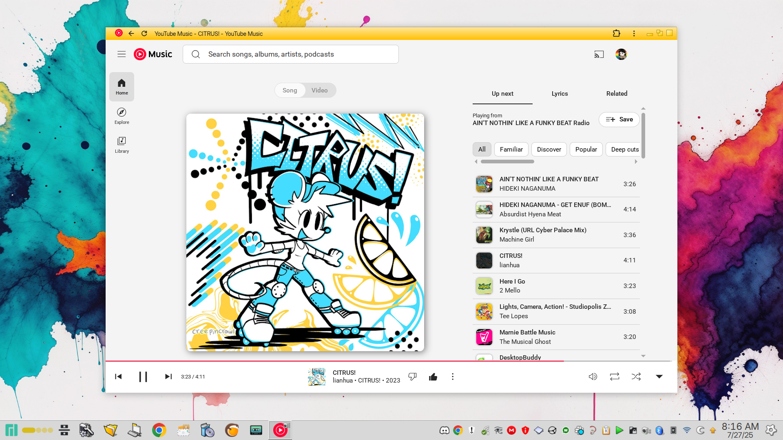Open Library in sidebar
Viewport: 783px width, 440px height.
pyautogui.click(x=122, y=145)
